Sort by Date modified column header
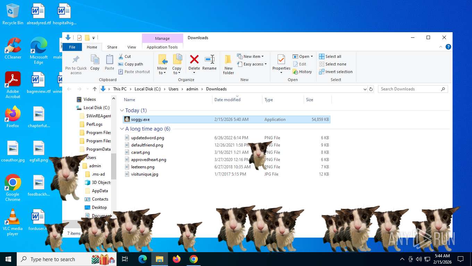This screenshot has height=266, width=472. 237,100
